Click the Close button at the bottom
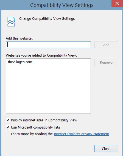The width and height of the screenshot is (123, 156). (x=106, y=149)
